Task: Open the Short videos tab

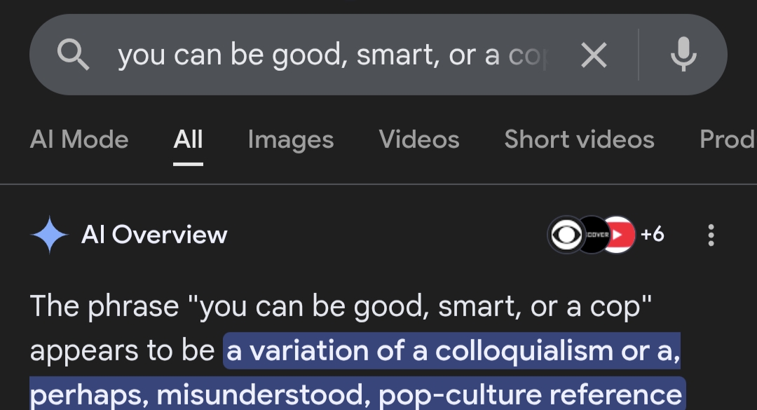Action: pyautogui.click(x=579, y=139)
